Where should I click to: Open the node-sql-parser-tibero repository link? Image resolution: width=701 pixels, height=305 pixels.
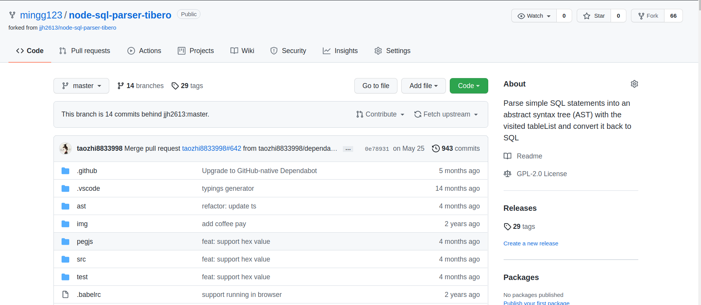point(120,15)
